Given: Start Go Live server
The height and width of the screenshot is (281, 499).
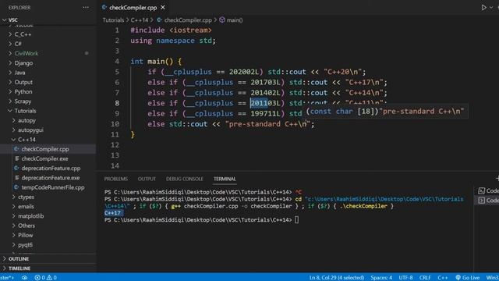Looking at the screenshot, I should click(467, 278).
